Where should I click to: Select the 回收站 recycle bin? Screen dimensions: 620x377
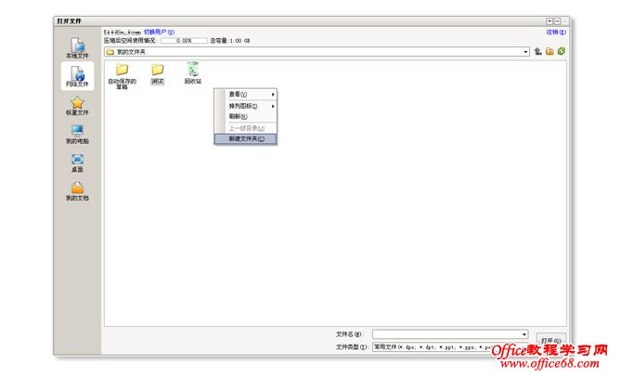193,72
